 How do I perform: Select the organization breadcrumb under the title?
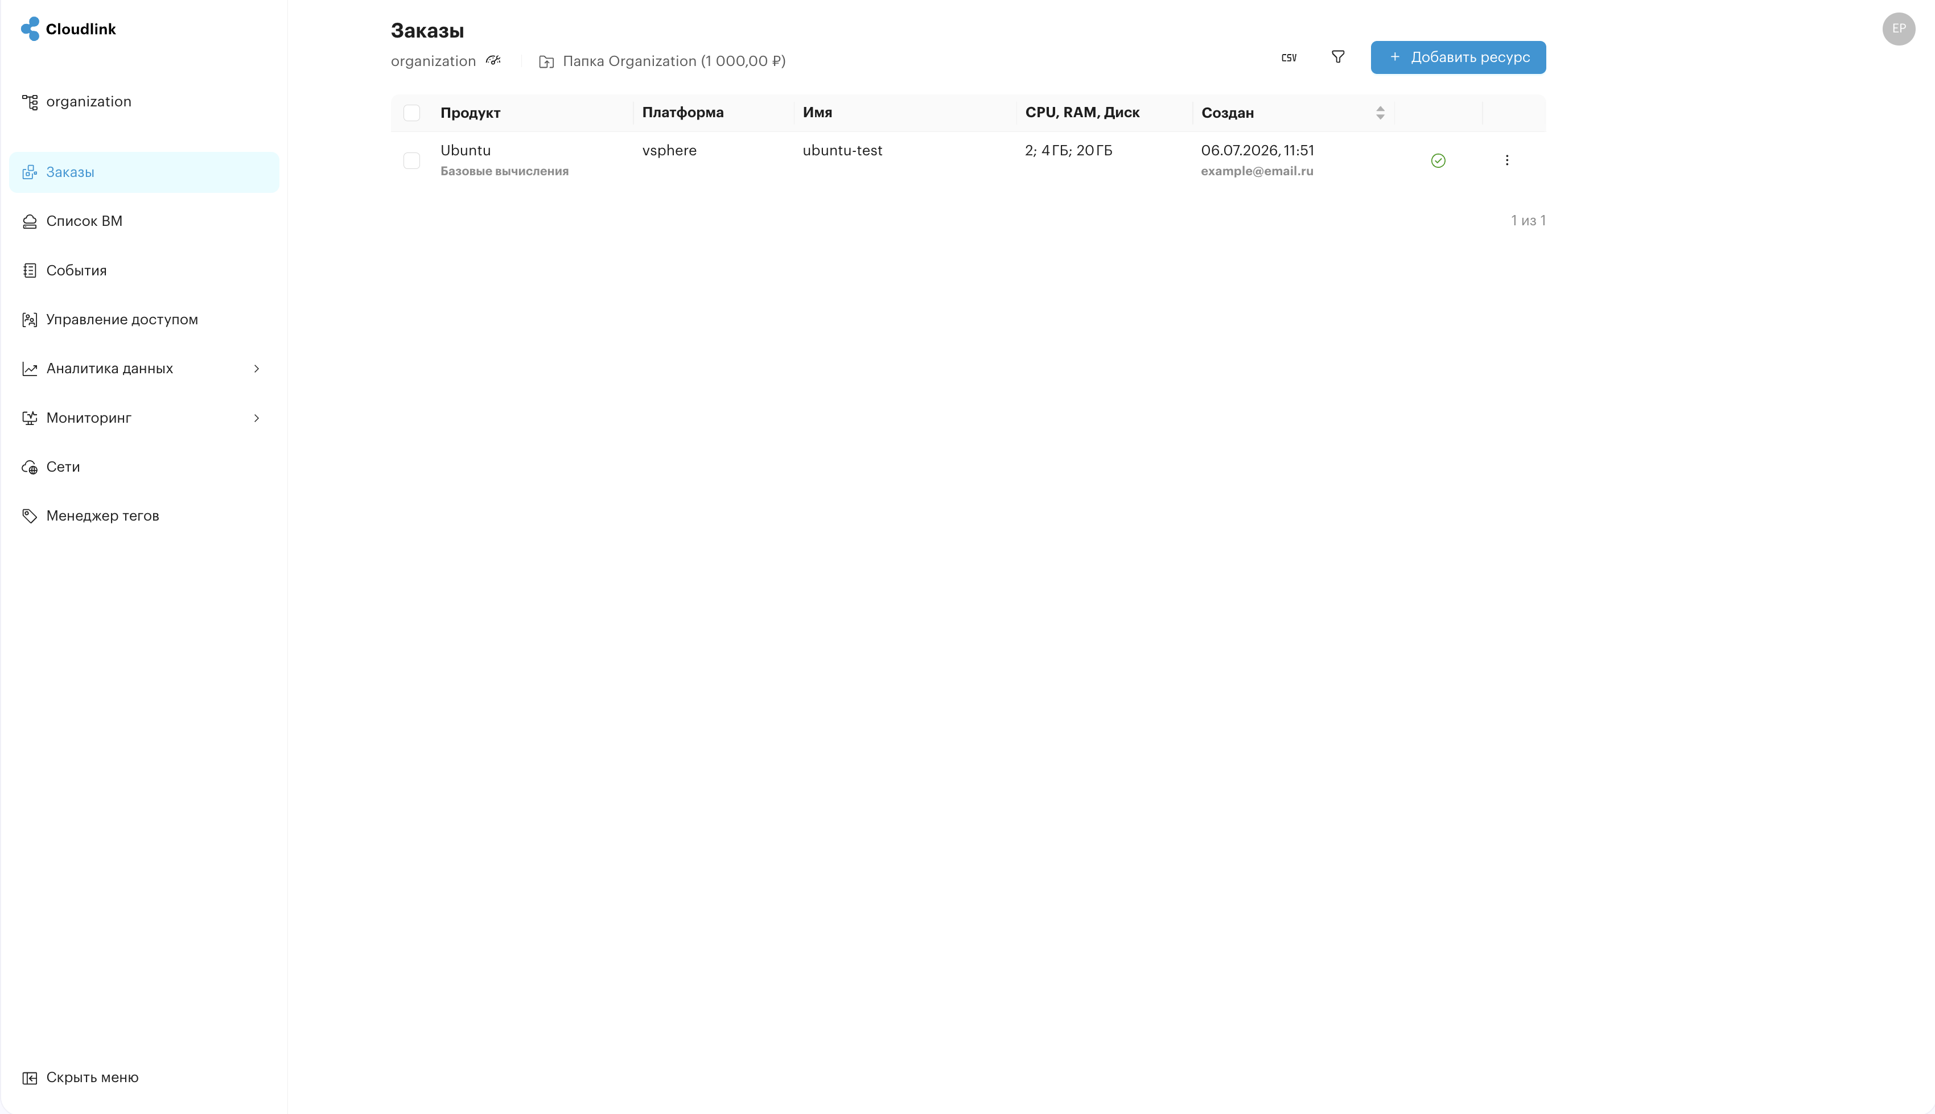click(x=433, y=61)
